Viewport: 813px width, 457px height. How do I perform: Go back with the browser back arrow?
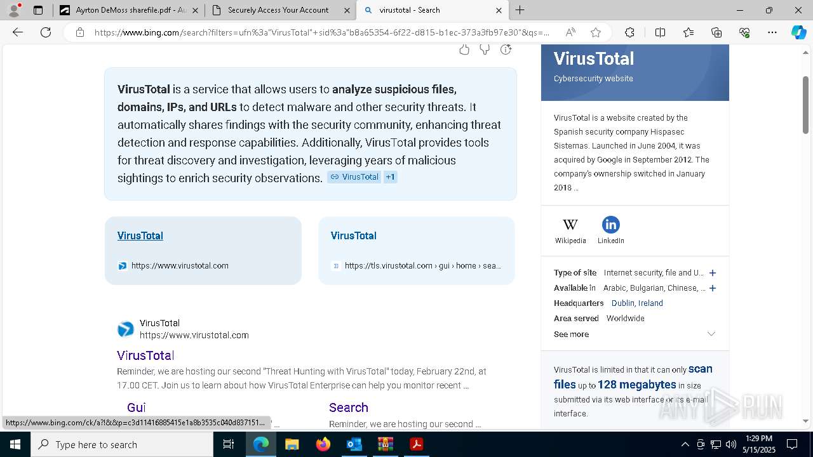point(18,32)
